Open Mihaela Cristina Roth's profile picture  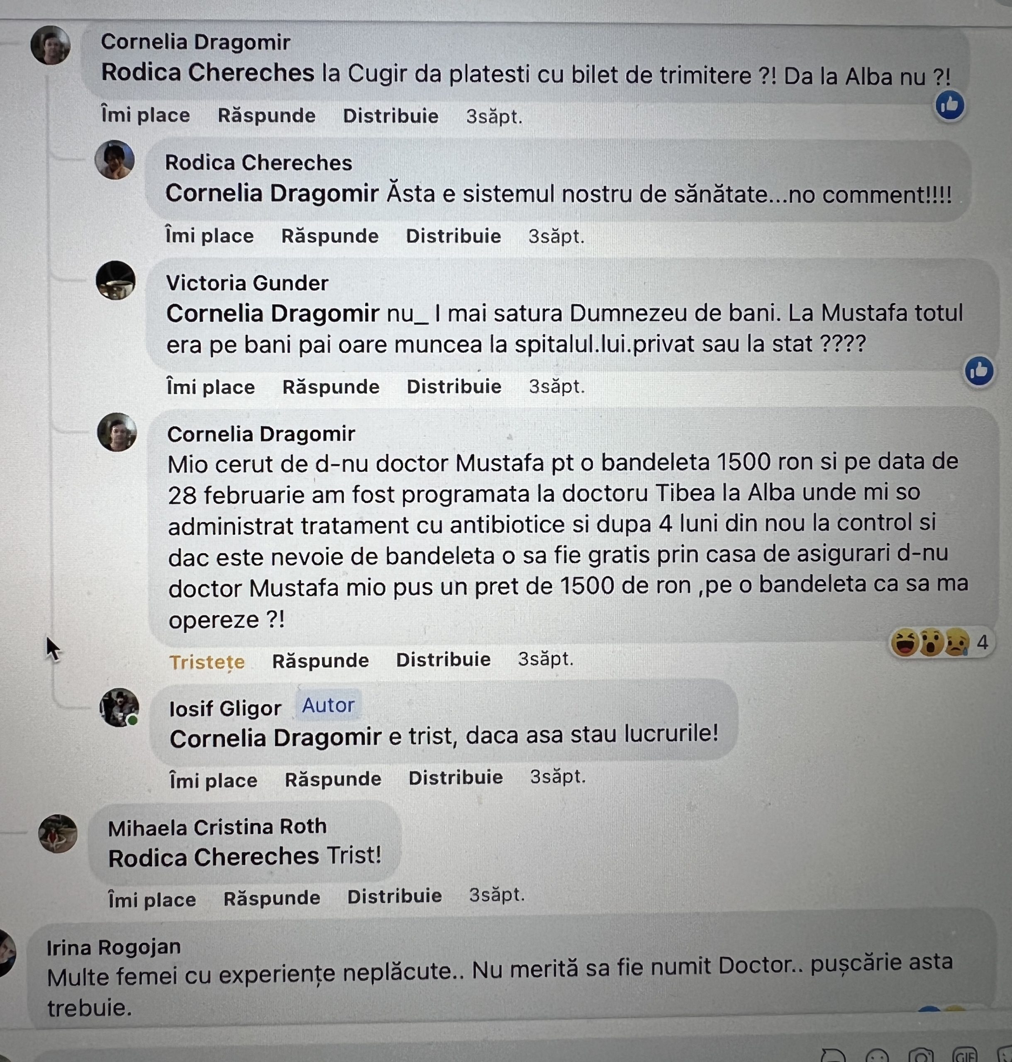point(58,833)
